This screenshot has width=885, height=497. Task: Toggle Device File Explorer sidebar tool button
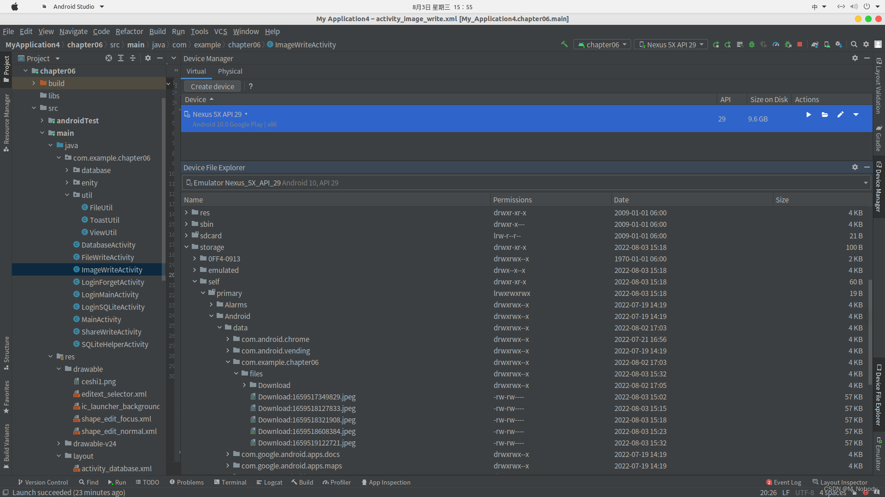click(879, 394)
